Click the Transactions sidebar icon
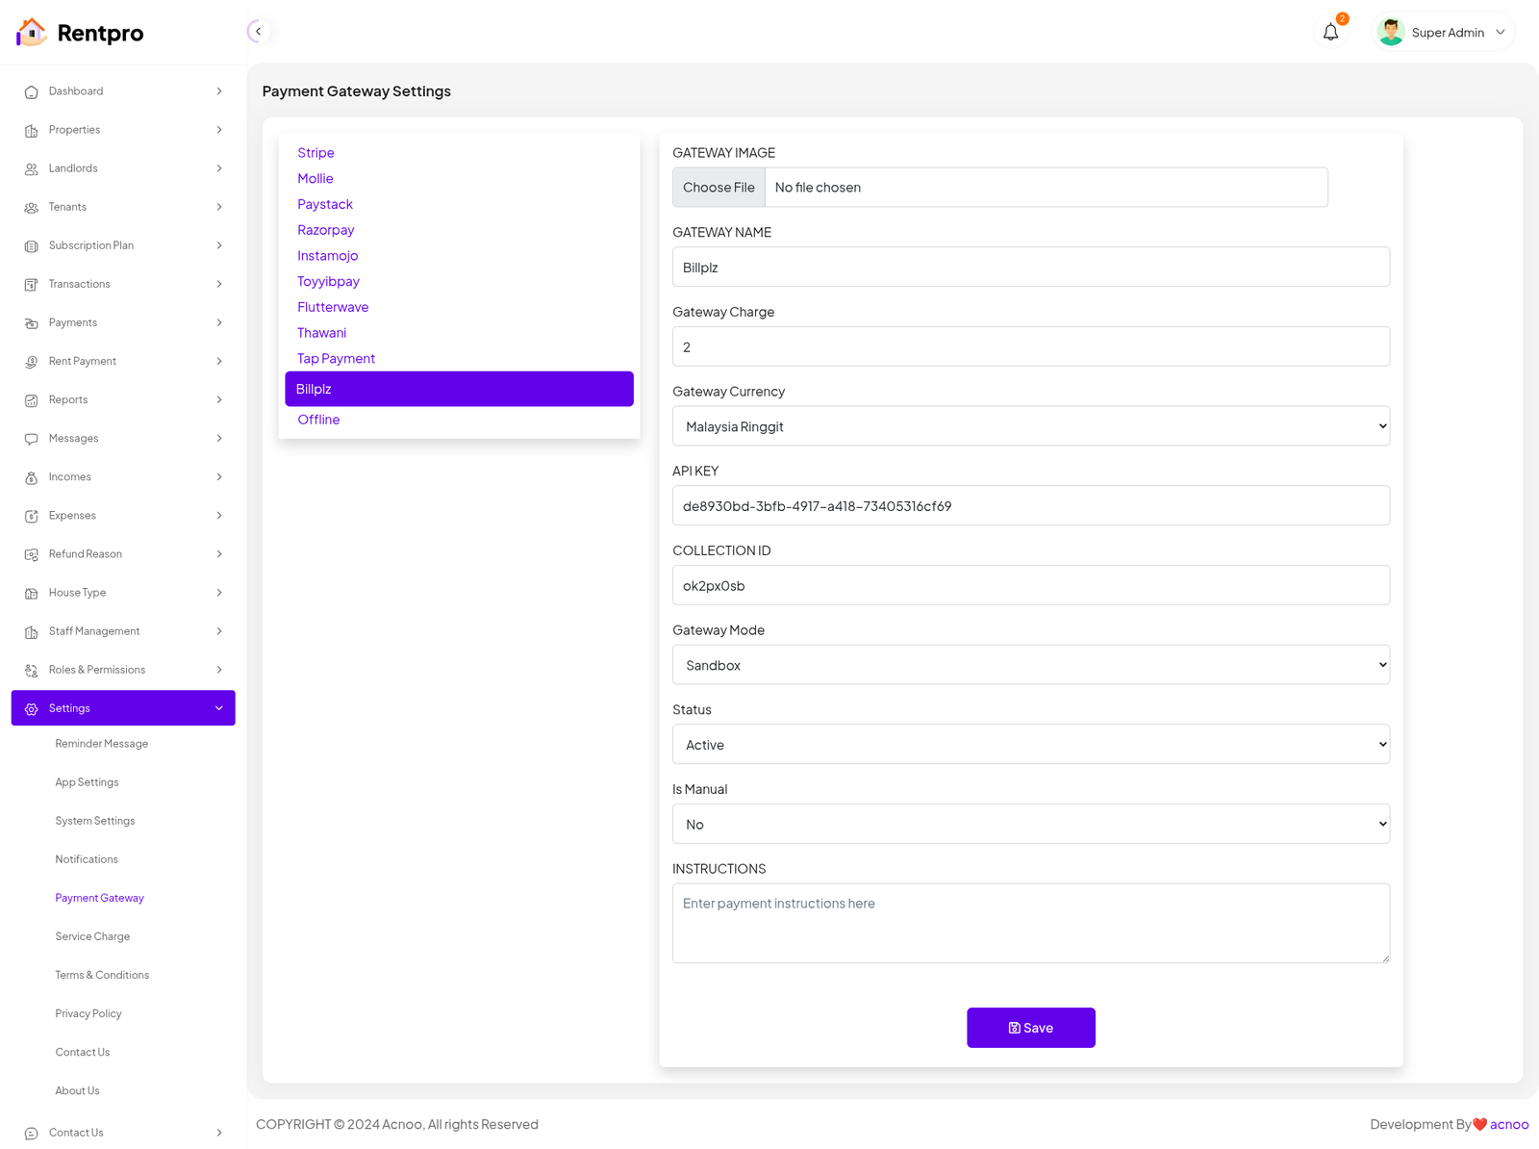Screen dimensions: 1539x1149 pos(31,285)
